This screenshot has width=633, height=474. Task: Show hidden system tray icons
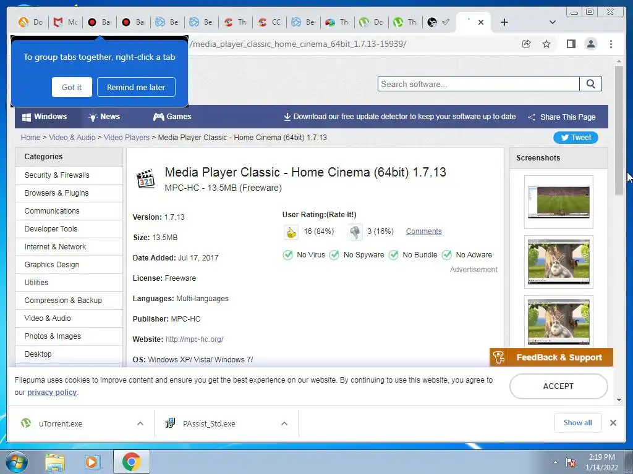point(555,463)
